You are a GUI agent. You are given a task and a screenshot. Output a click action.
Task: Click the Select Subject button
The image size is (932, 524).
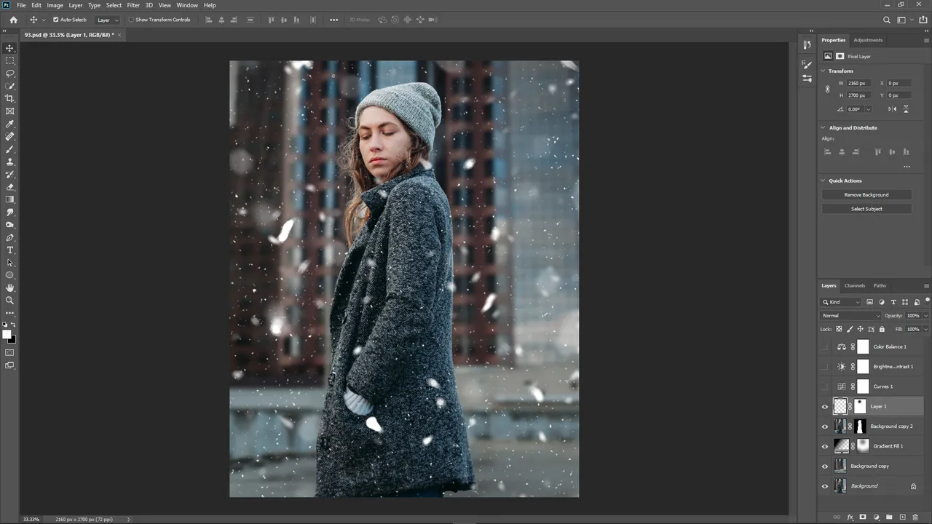(x=866, y=209)
